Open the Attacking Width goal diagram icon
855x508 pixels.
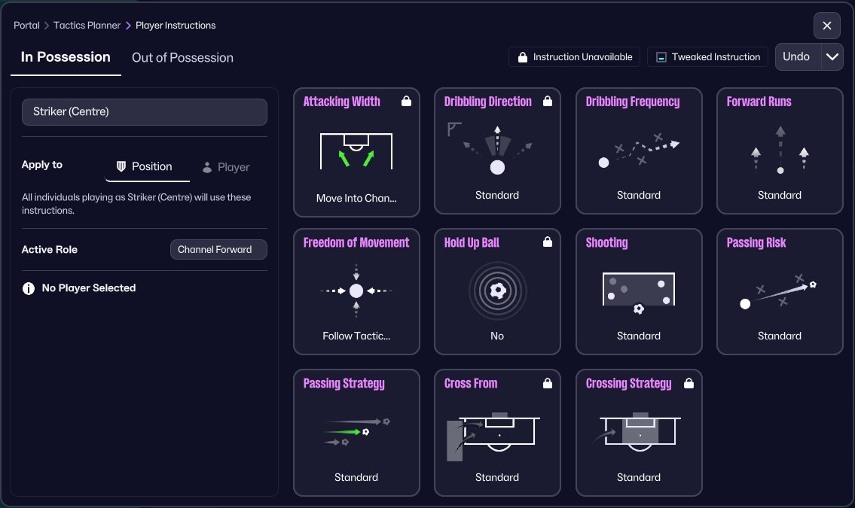tap(356, 151)
